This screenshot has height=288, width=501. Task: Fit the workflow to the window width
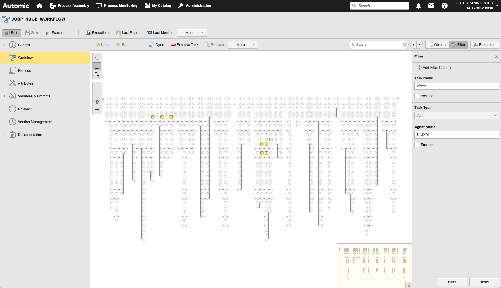click(x=97, y=109)
